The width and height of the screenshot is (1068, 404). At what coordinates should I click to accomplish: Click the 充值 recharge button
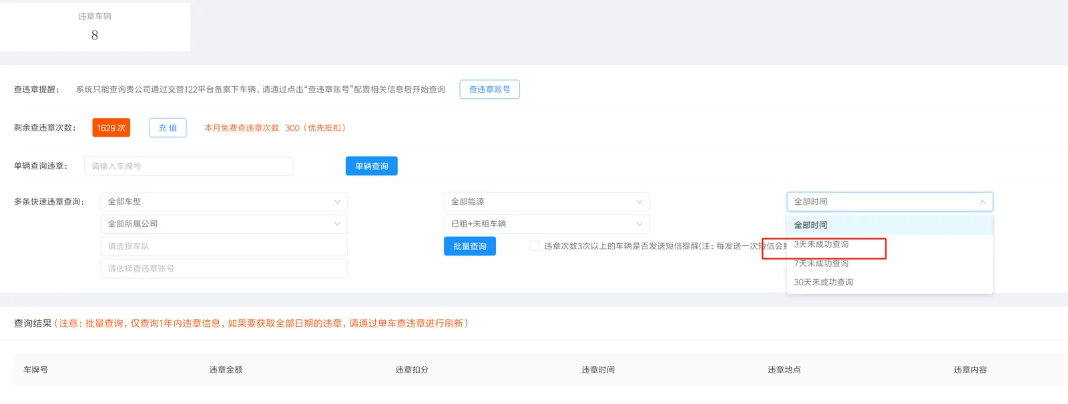168,128
